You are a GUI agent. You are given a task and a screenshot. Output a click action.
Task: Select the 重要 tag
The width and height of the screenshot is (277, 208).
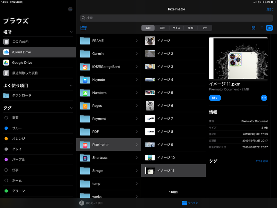click(x=38, y=118)
